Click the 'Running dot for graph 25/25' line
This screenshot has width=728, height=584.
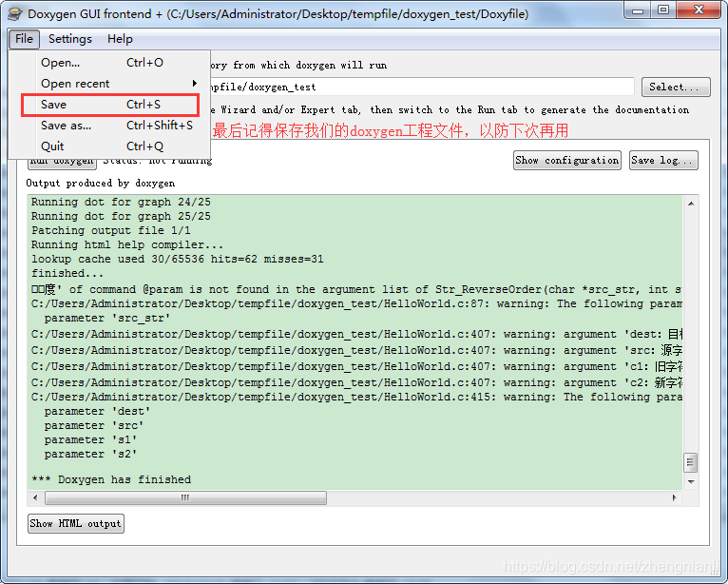(121, 217)
